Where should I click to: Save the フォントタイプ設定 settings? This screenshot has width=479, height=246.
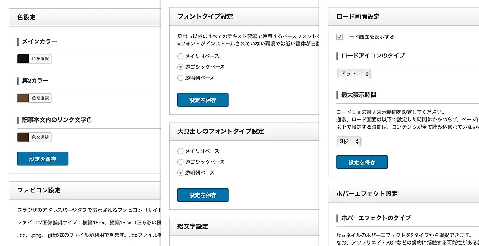pos(203,100)
